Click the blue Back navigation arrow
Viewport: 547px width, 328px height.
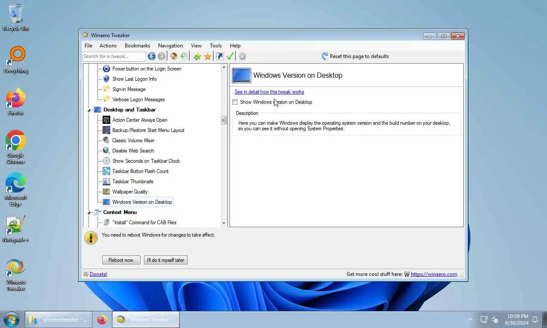click(152, 56)
